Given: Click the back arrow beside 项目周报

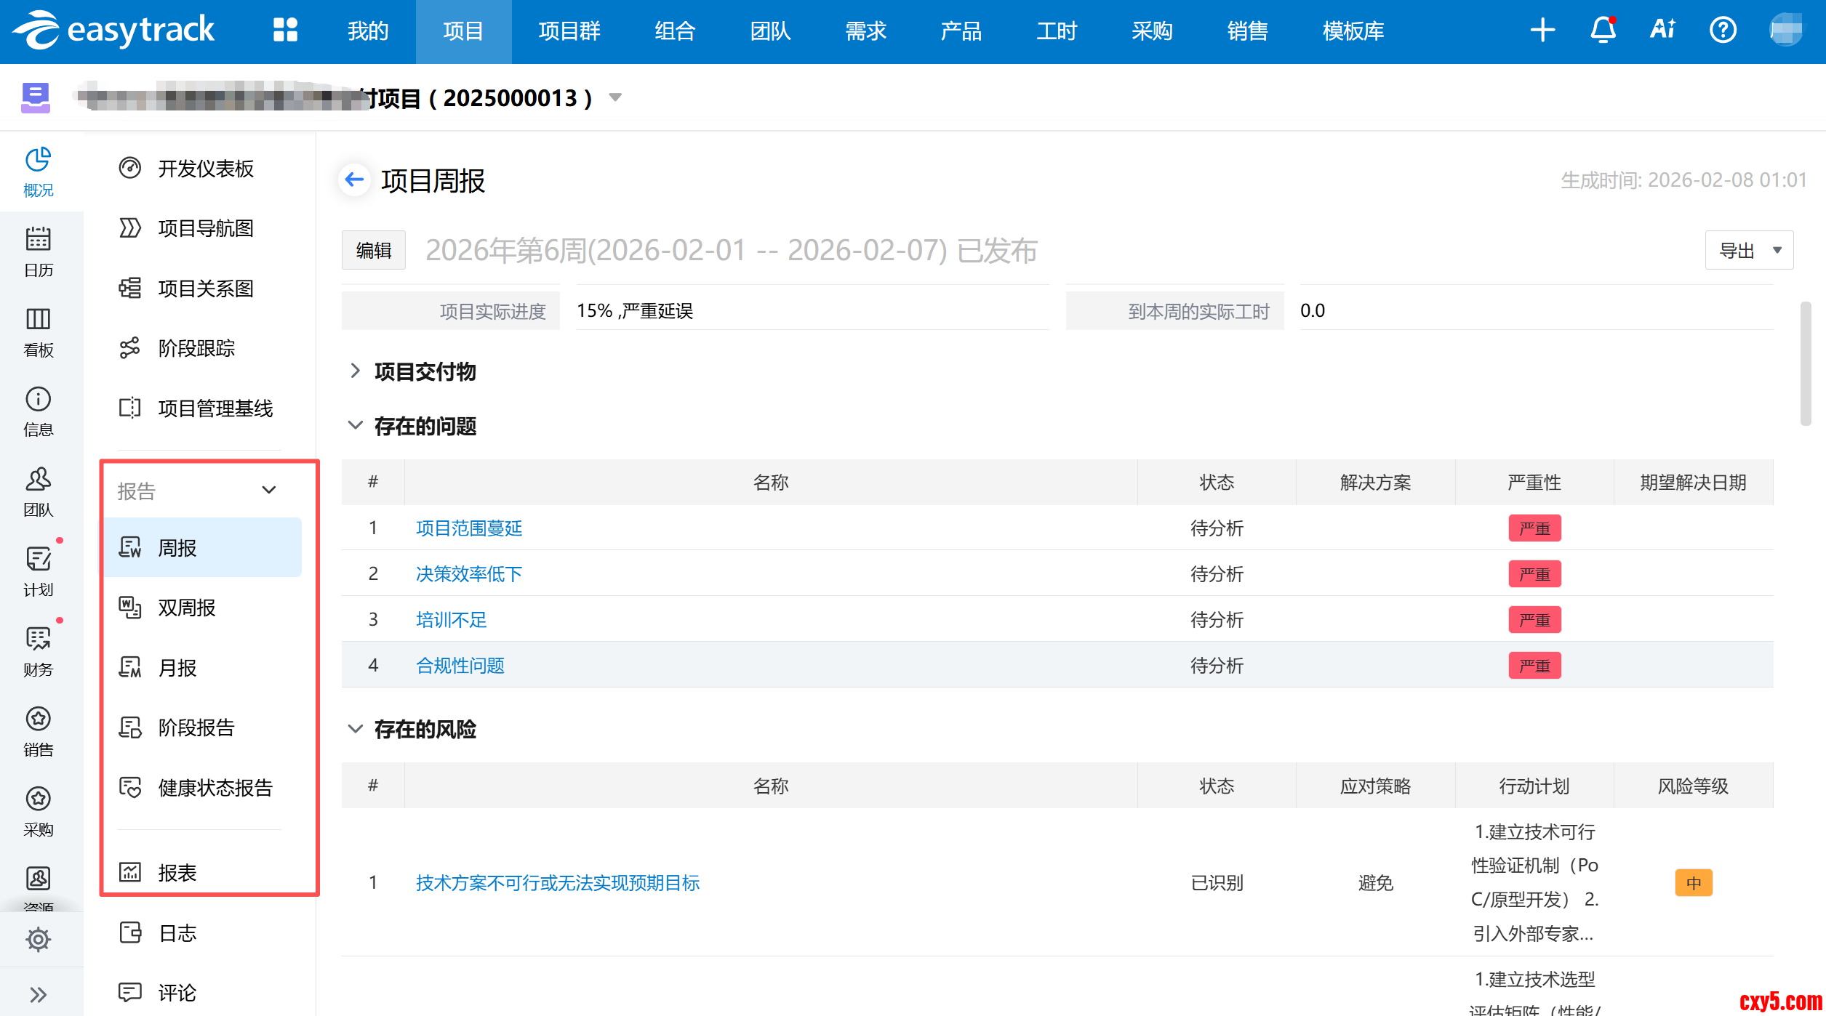Looking at the screenshot, I should (x=354, y=180).
